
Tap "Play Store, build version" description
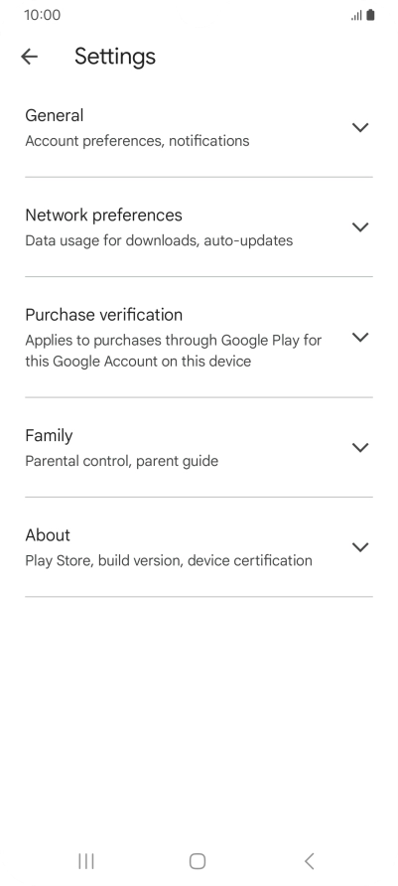104,560
